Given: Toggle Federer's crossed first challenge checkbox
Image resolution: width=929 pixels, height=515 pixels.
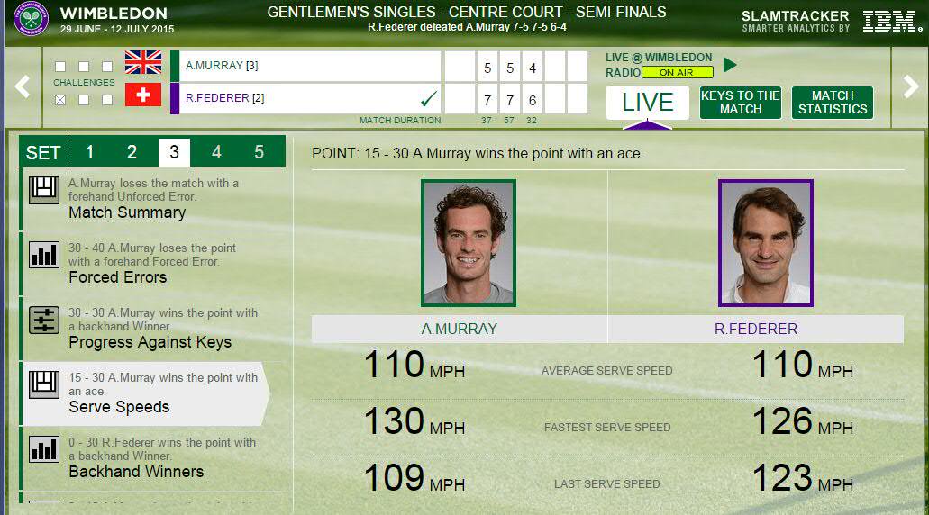Looking at the screenshot, I should [x=60, y=100].
